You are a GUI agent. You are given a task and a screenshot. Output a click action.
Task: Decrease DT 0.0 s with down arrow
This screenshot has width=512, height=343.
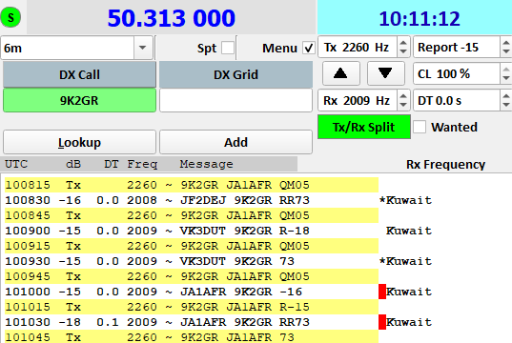[x=506, y=105]
